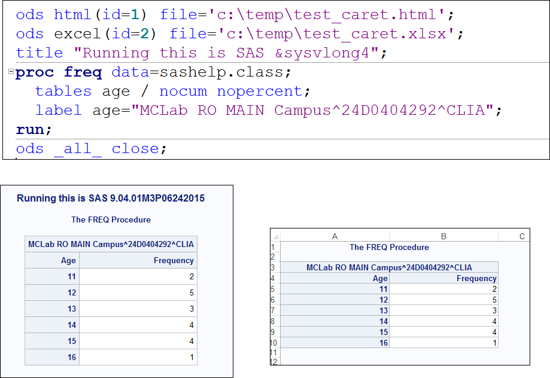
Task: Click age 13 row label in the HTML table
Action: (x=72, y=309)
